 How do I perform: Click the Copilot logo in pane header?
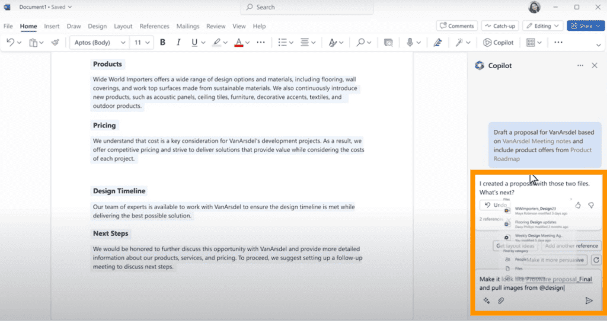coord(480,66)
